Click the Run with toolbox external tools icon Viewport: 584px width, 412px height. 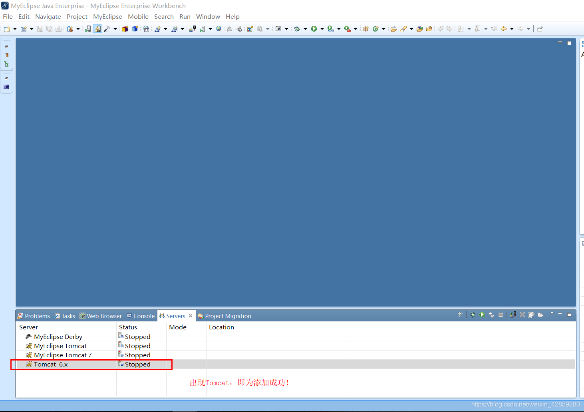coord(348,29)
